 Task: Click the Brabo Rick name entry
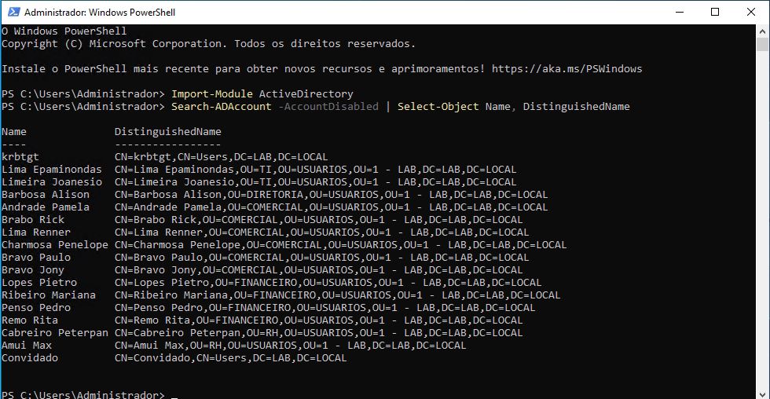coord(33,219)
